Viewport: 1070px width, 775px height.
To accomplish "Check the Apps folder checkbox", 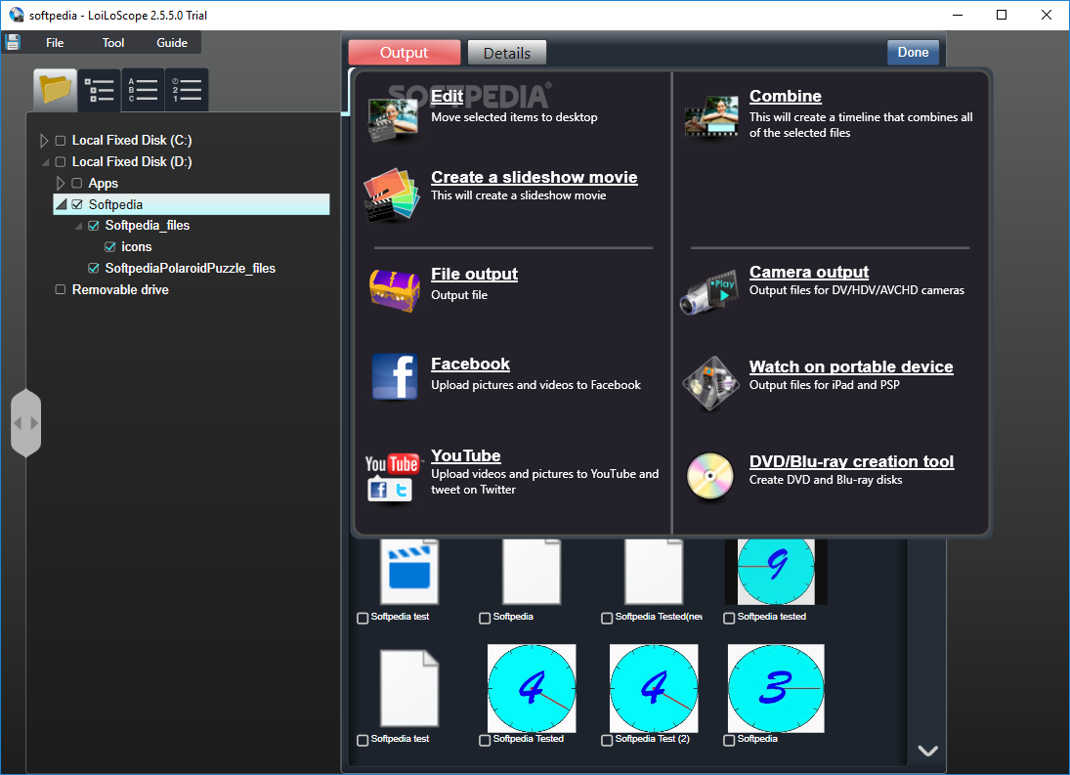I will tap(76, 183).
